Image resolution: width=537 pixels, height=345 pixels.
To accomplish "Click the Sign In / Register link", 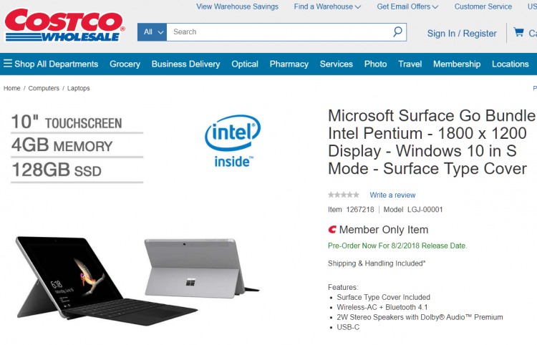I will [x=462, y=33].
